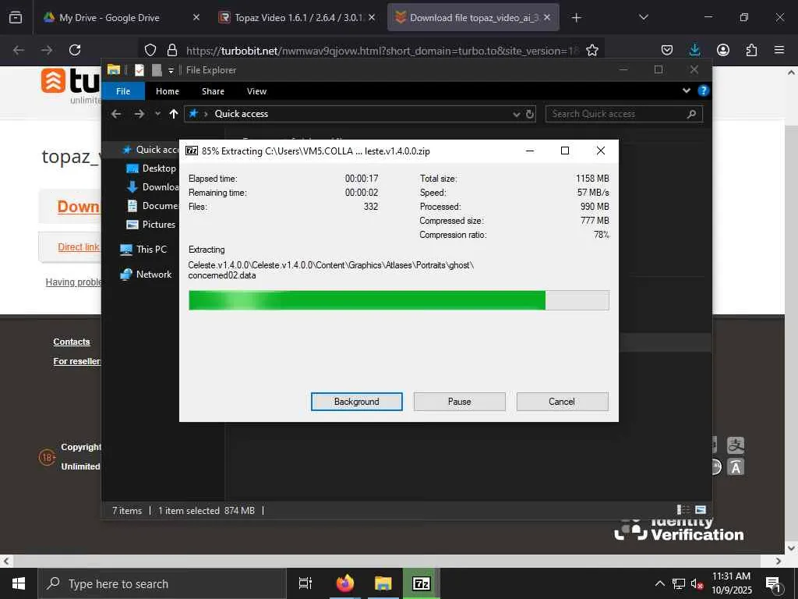This screenshot has height=599, width=798.
Task: Open Customize Quick Access Toolbar dropdown
Action: pos(171,70)
